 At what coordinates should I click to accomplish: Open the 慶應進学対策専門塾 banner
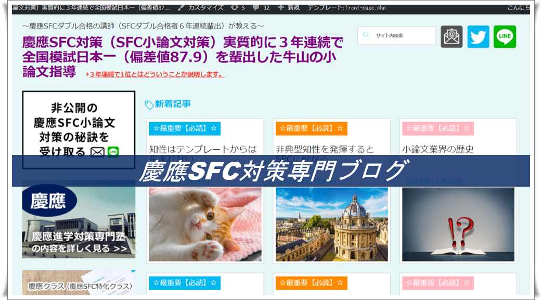tap(79, 219)
